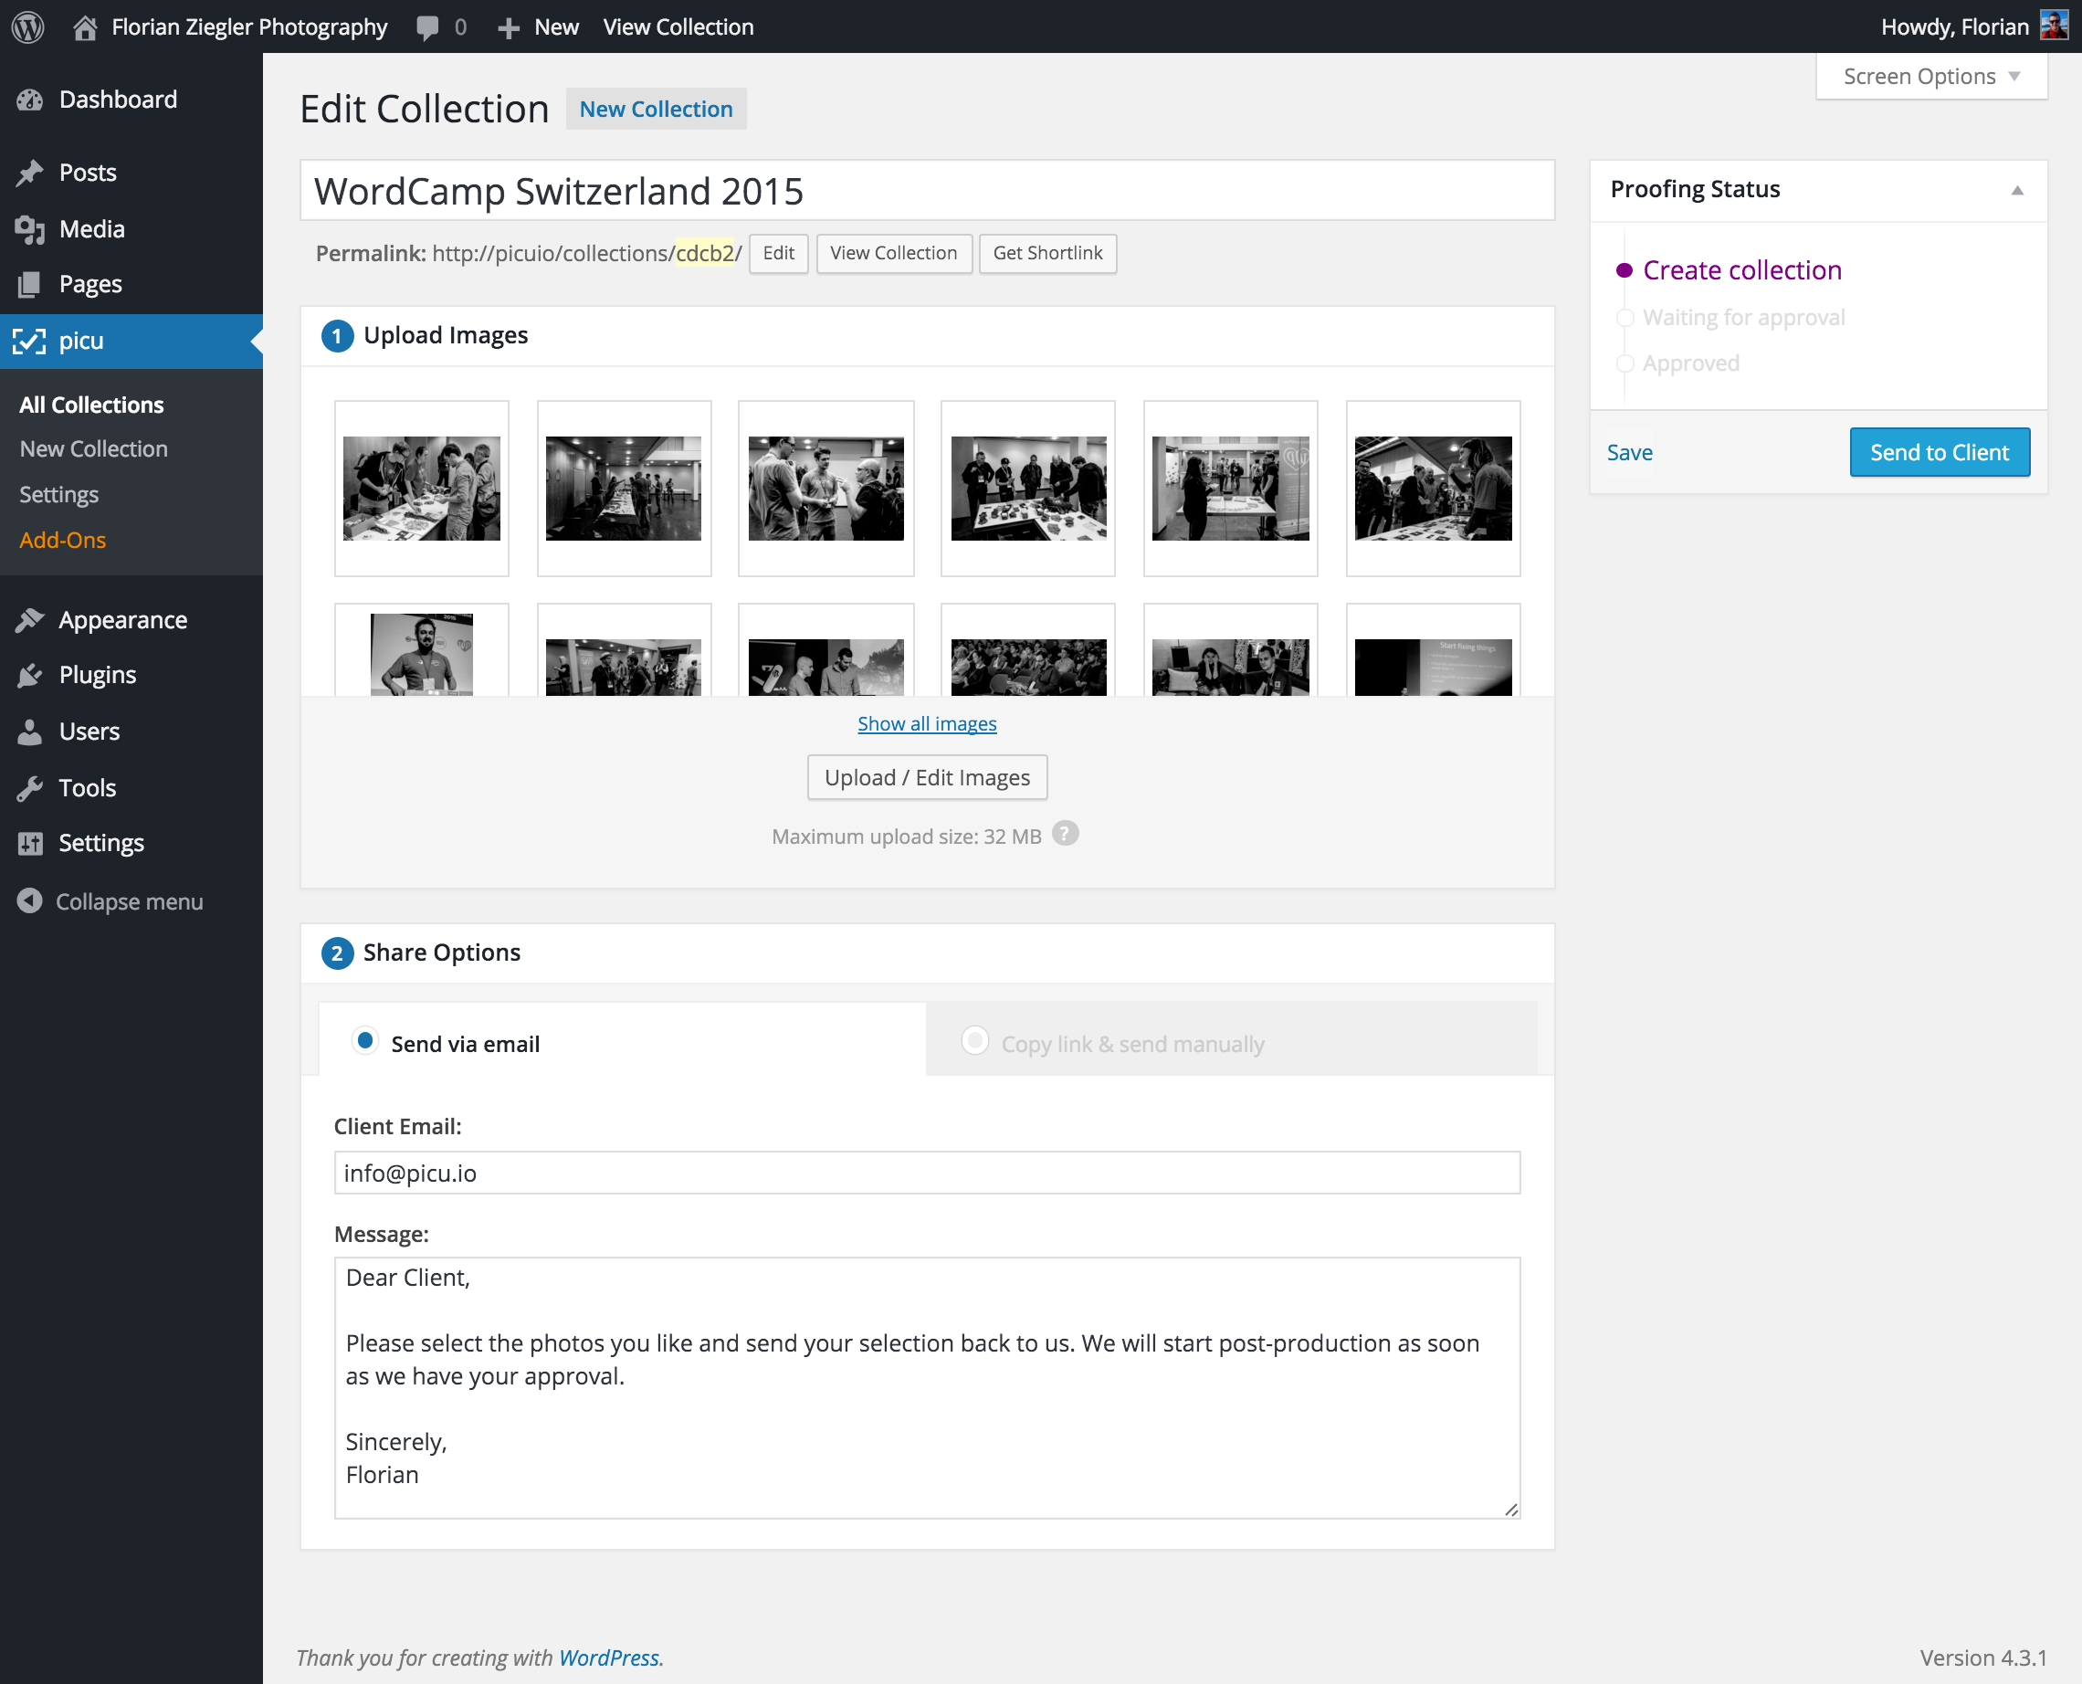Click the Settings sliders icon
This screenshot has height=1684, width=2082.
click(x=30, y=843)
